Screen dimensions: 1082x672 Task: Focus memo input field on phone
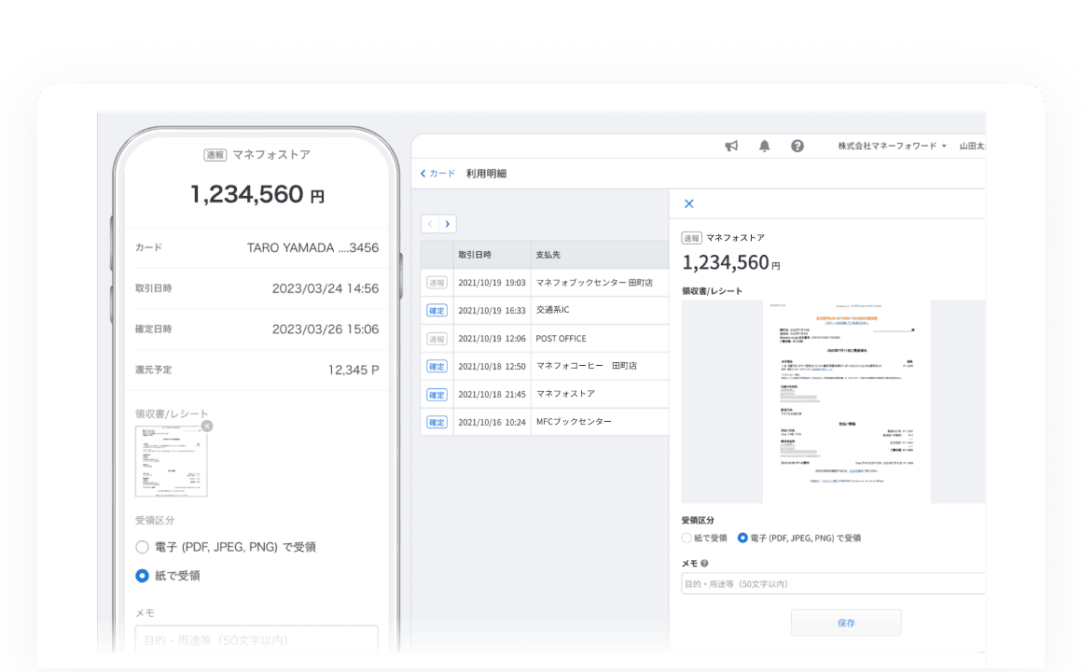[257, 638]
